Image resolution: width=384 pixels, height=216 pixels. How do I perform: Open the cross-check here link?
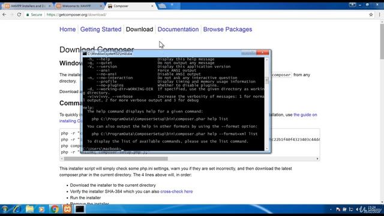(176, 191)
